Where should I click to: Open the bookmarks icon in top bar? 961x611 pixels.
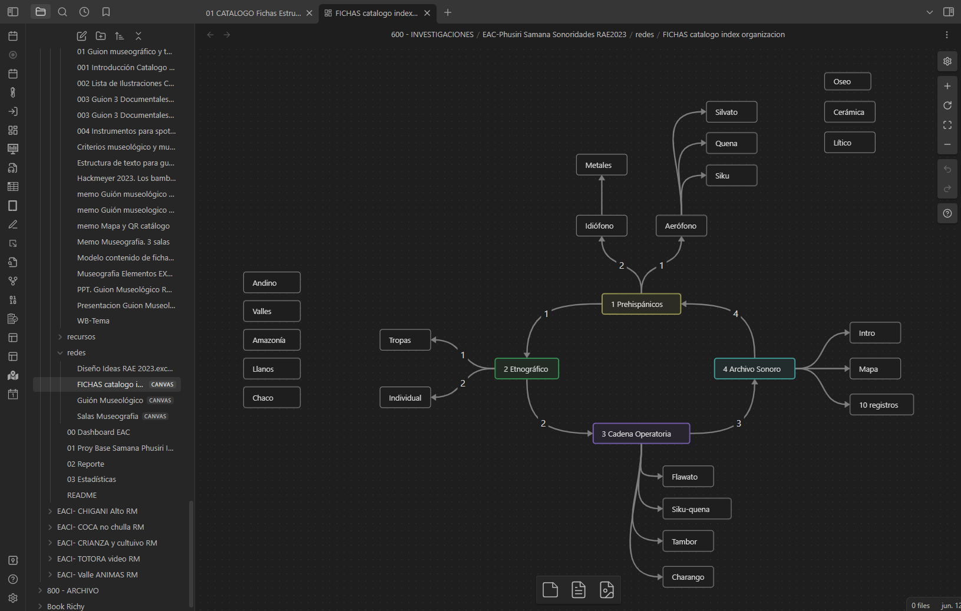click(106, 12)
